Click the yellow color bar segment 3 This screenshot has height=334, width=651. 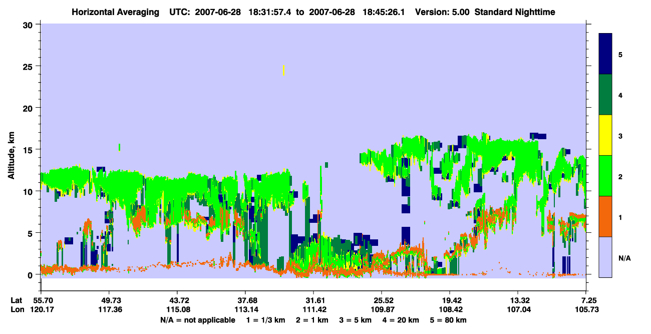(605, 135)
